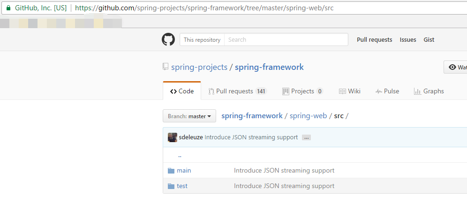Image resolution: width=467 pixels, height=212 pixels.
Task: Click the Watch button
Action: point(455,67)
